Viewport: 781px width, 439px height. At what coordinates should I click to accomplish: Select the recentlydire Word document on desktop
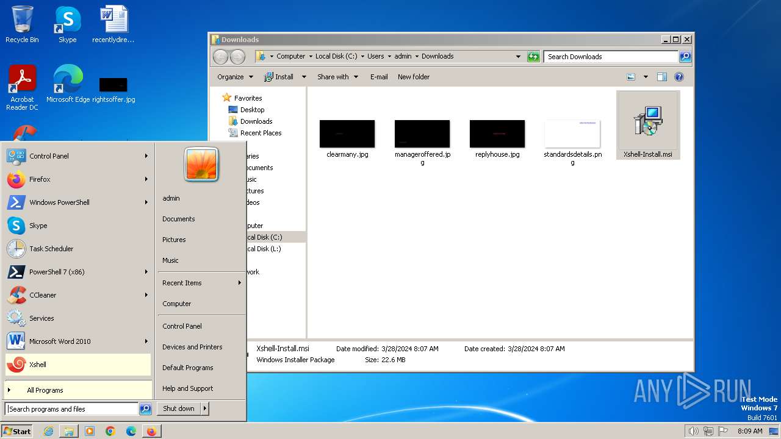coord(113,24)
